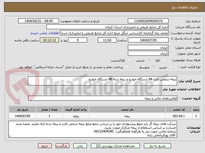Click the پاسخ به نیاز button

pos(157,146)
